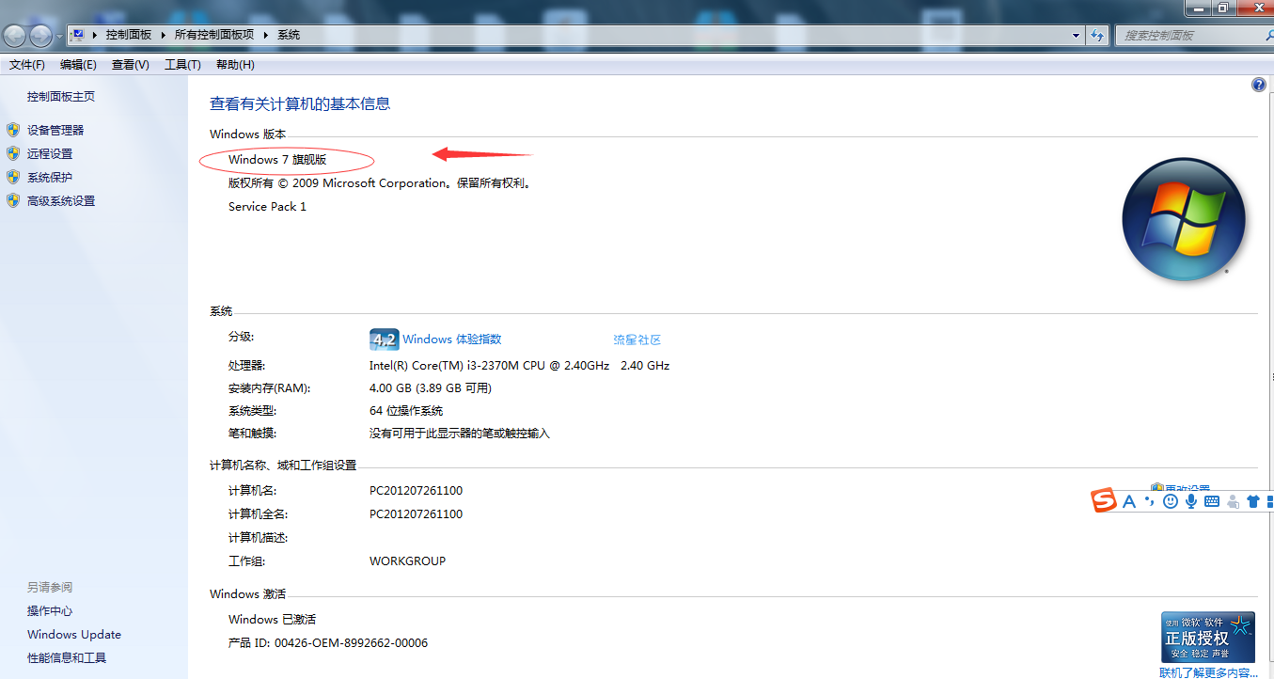Viewport: 1274px width, 679px height.
Task: Expand the arrow after 控制面板 breadcrumb
Action: tap(163, 35)
